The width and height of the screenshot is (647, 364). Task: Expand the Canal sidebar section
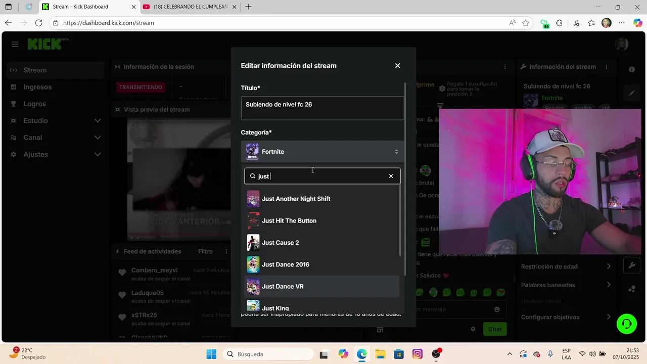pyautogui.click(x=56, y=138)
